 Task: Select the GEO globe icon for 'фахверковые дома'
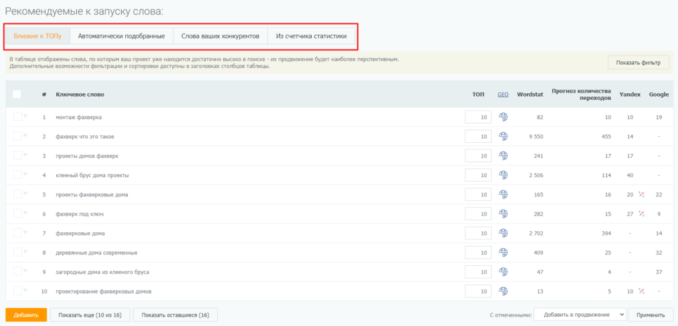pyautogui.click(x=503, y=233)
